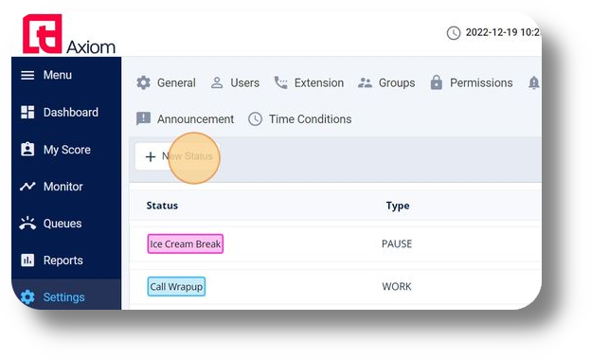591x359 pixels.
Task: Click the Axiom logo
Action: coord(69,35)
